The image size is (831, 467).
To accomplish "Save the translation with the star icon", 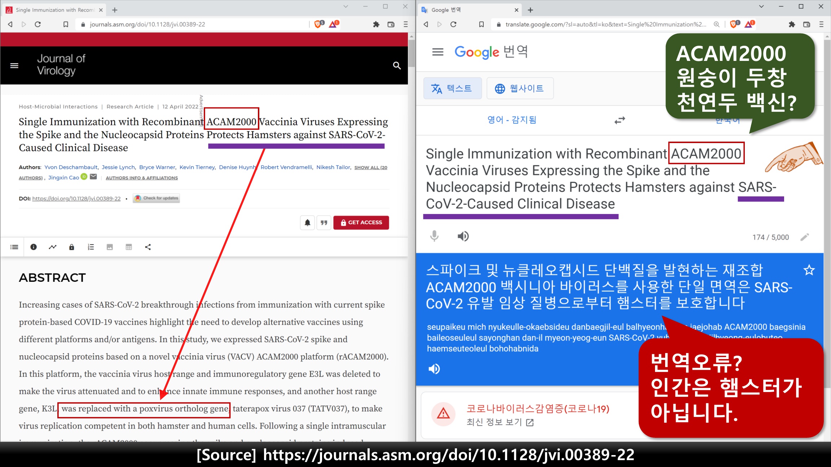I will (x=809, y=270).
